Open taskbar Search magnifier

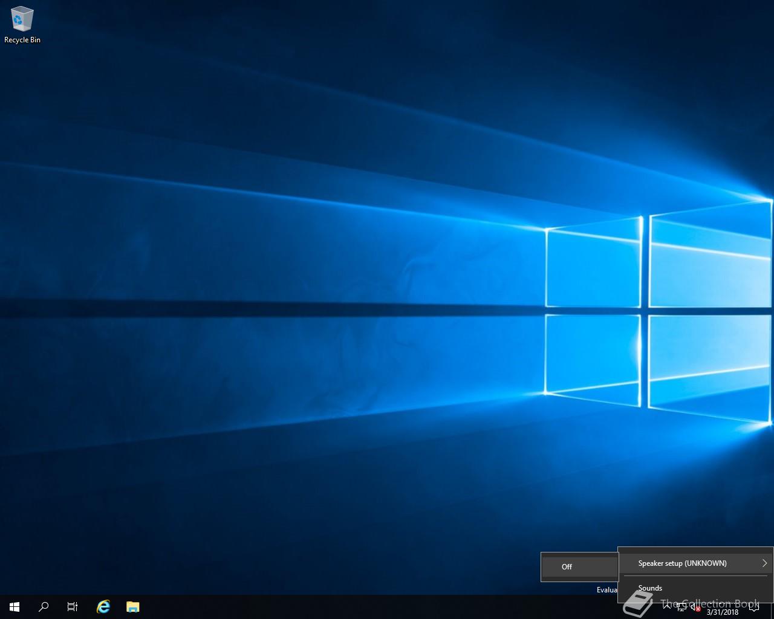pyautogui.click(x=44, y=607)
